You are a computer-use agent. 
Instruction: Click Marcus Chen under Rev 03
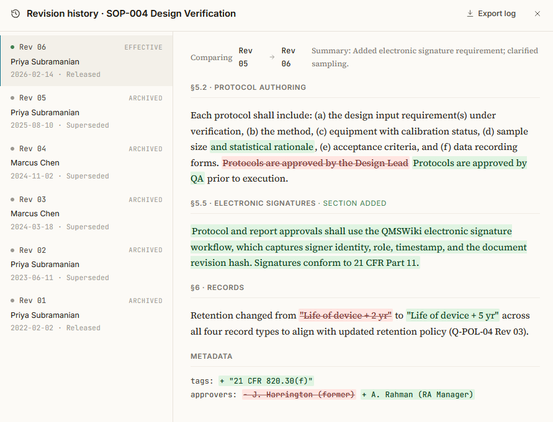pos(35,213)
